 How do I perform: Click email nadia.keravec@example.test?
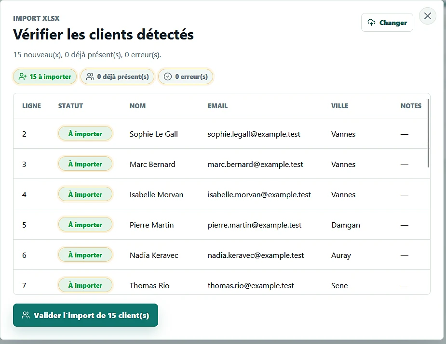[256, 255]
